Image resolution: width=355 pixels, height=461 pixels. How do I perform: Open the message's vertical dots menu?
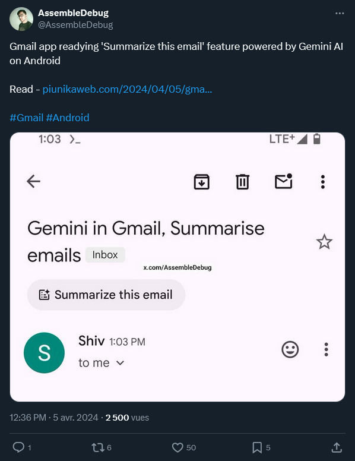pos(326,349)
